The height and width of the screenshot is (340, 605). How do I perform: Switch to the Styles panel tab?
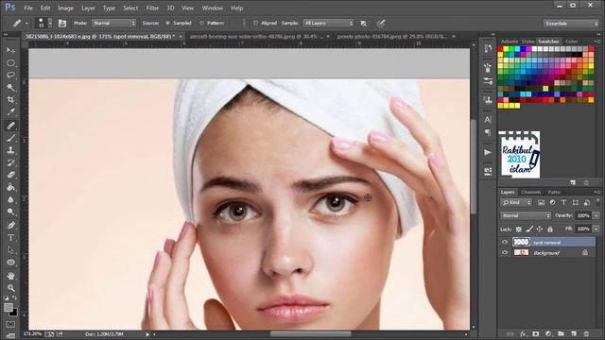[527, 42]
